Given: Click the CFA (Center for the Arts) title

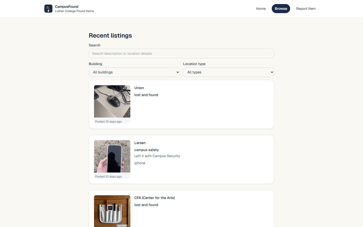Looking at the screenshot, I should (x=155, y=198).
